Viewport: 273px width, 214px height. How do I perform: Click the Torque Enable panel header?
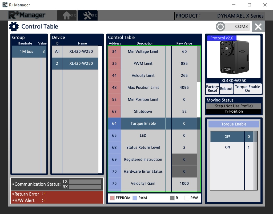(234, 124)
